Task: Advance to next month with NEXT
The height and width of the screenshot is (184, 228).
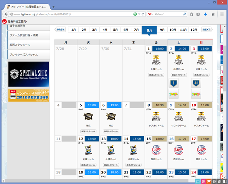Action: point(207,30)
